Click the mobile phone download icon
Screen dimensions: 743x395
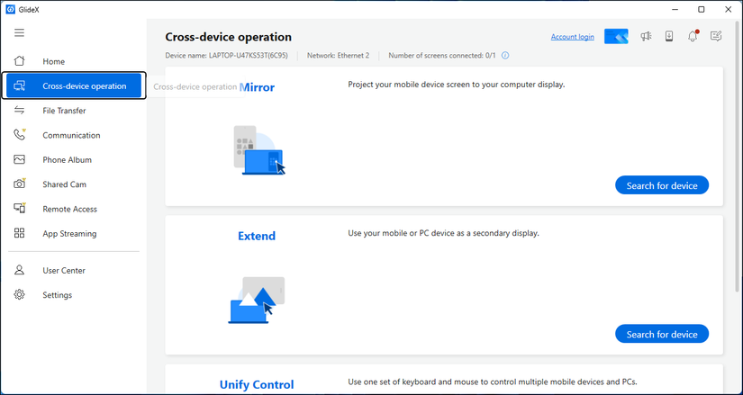[x=669, y=36]
